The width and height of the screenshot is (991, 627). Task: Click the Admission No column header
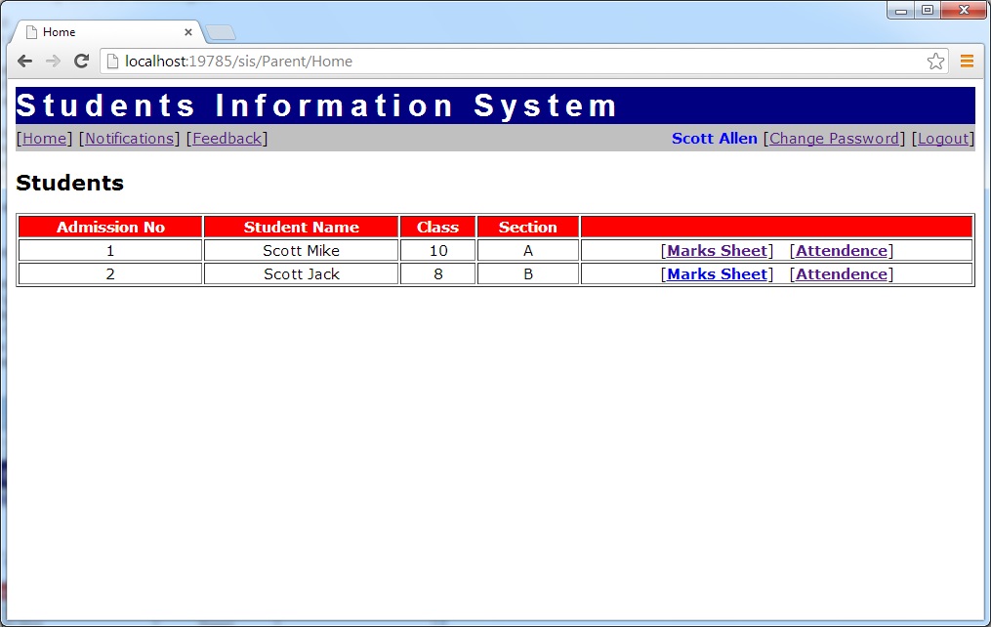pos(110,227)
